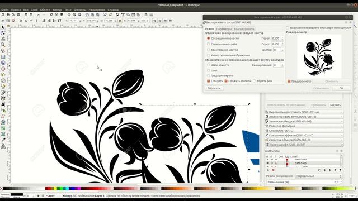Select the Calligraphy tool

[x=3, y=98]
